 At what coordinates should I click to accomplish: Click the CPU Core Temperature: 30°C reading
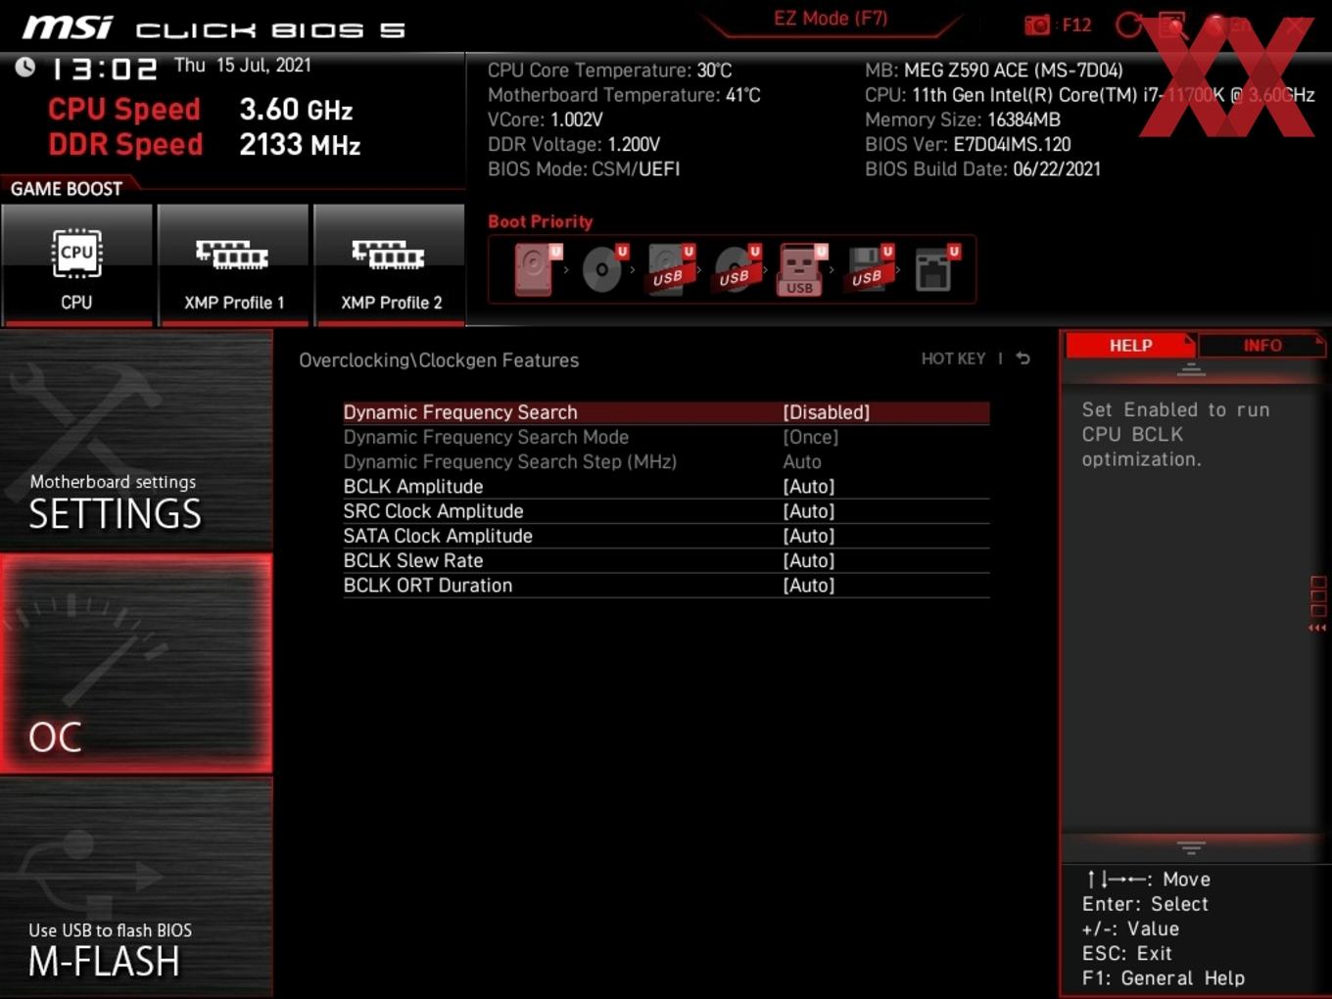610,71
